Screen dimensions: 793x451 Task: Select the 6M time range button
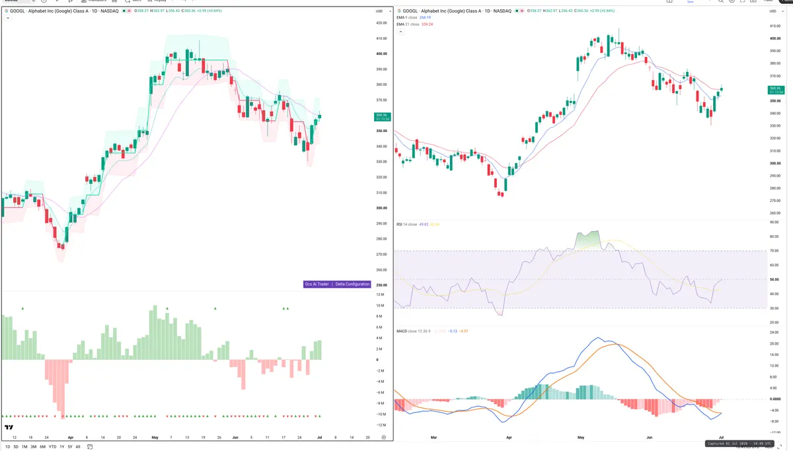43,447
